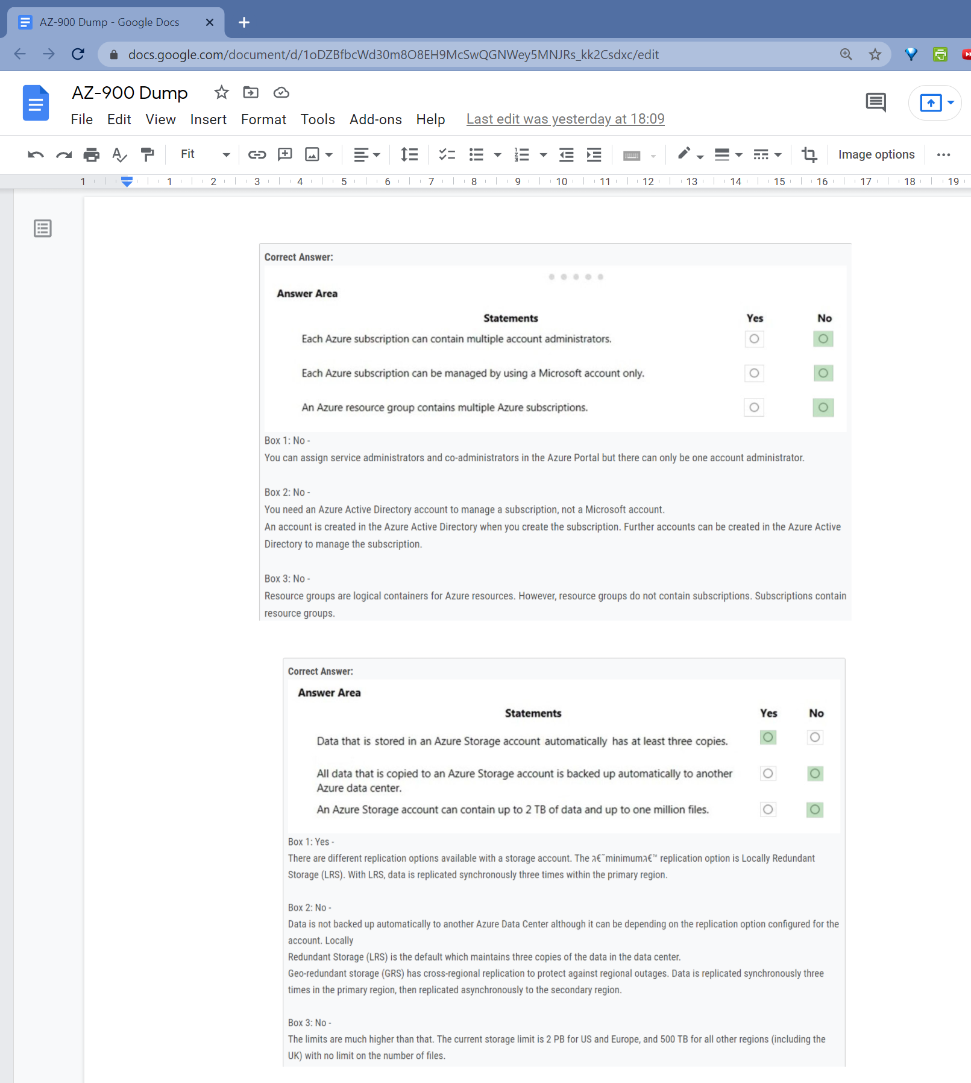
Task: Check cloud save status icon
Action: 281,92
